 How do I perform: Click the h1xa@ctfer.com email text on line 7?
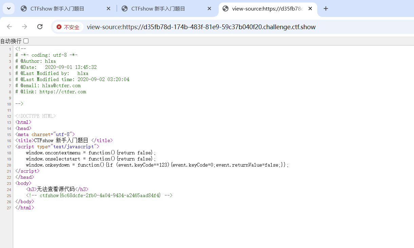(x=61, y=85)
